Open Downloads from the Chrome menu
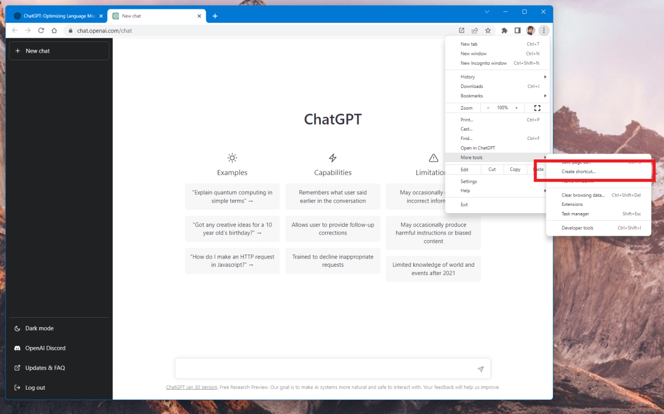Viewport: 664px width, 414px height. point(497,86)
